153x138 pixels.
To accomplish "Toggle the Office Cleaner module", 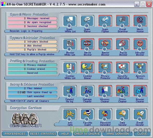I will (x=122, y=90).
